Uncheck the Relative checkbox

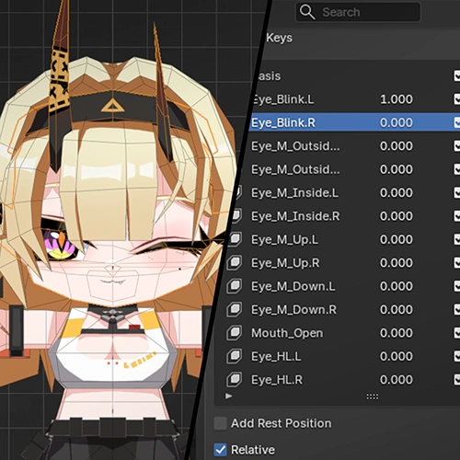[x=220, y=450]
